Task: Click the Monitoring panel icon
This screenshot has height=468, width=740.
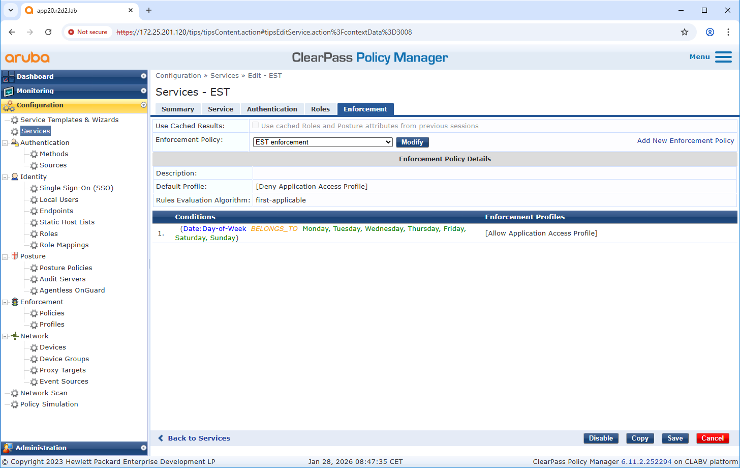Action: [x=9, y=91]
